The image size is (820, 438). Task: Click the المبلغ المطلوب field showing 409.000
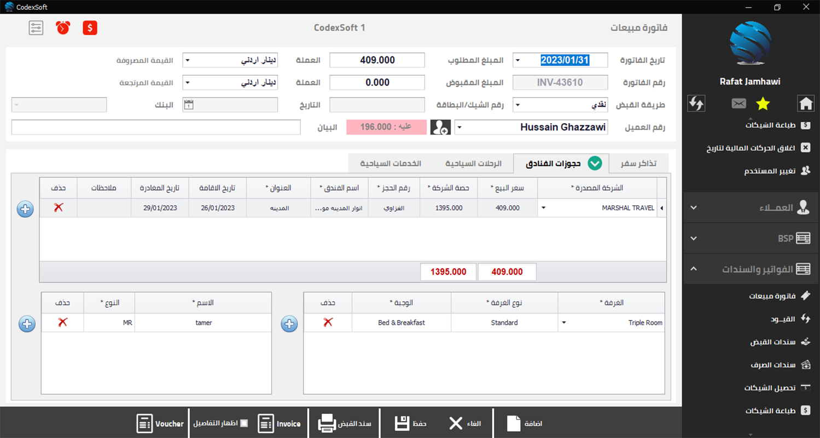click(377, 60)
